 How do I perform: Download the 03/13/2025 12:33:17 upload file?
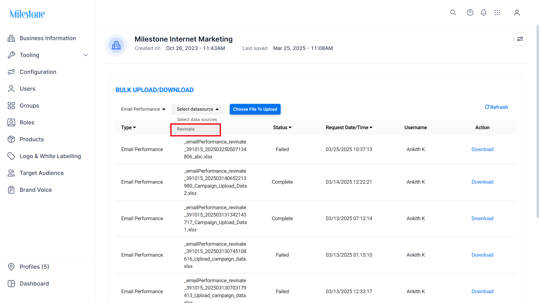(x=482, y=291)
